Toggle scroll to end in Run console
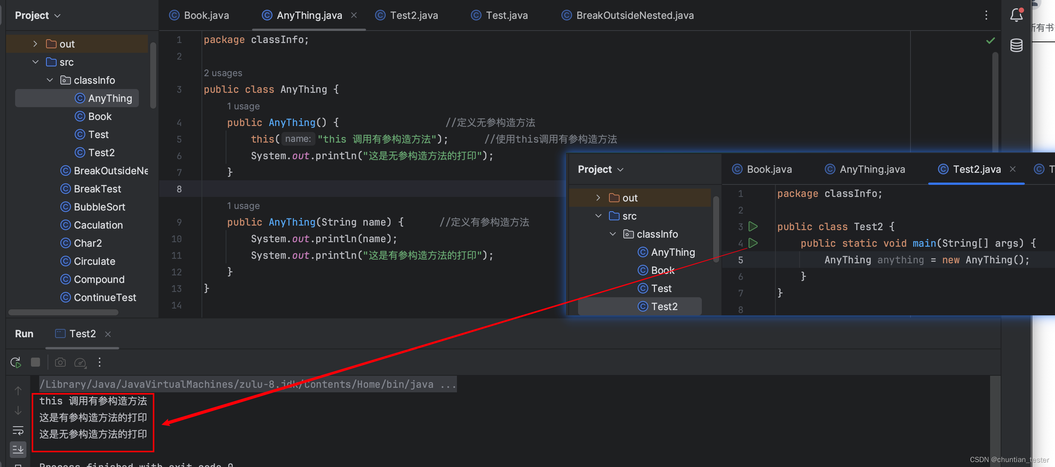 (18, 449)
